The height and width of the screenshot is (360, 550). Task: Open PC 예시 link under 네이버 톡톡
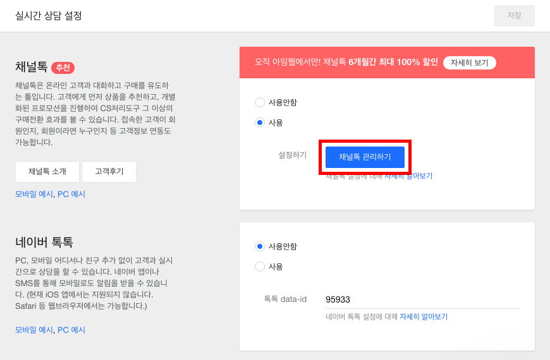[x=71, y=330]
